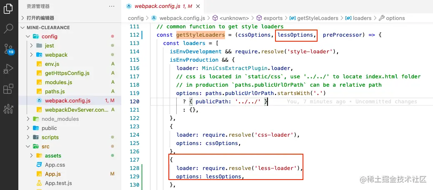Click the <unknown> breadcrumb segment
The height and width of the screenshot is (190, 433).
(x=234, y=18)
